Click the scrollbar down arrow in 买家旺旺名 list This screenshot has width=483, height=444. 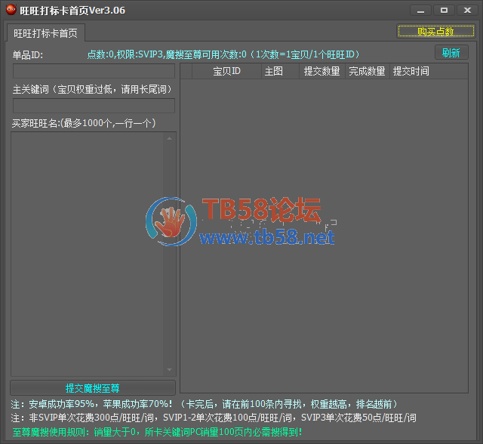coord(169,369)
